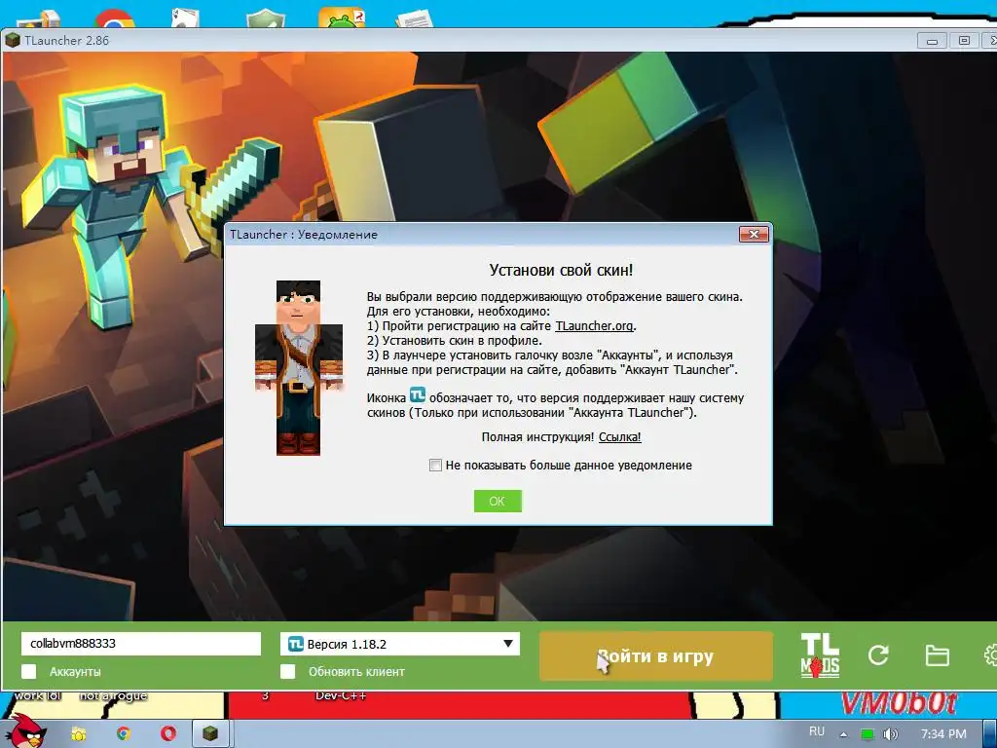Viewport: 997px width, 748px height.
Task: Show hidden tray icons arrow
Action: tap(844, 734)
